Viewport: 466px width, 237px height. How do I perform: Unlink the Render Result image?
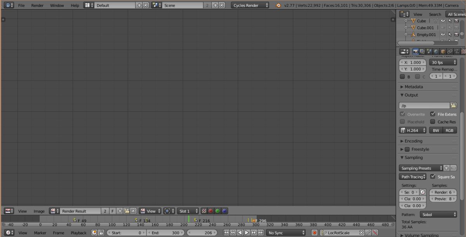pos(133,211)
